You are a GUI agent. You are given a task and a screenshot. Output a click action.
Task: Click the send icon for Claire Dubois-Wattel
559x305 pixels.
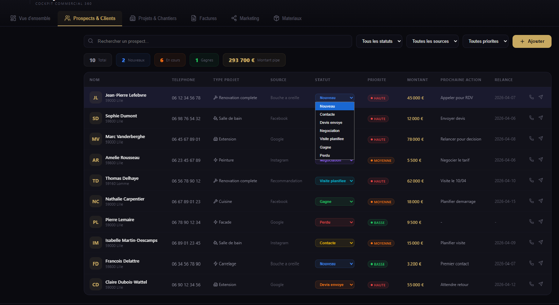pos(540,284)
